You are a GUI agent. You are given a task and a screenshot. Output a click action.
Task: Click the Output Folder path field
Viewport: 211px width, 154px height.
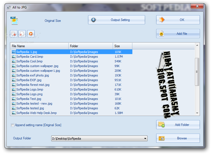tap(99, 139)
